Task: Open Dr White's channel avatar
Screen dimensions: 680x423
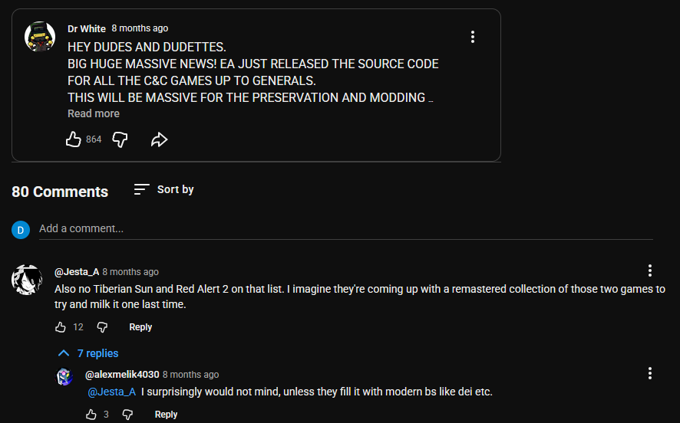Action: [39, 36]
